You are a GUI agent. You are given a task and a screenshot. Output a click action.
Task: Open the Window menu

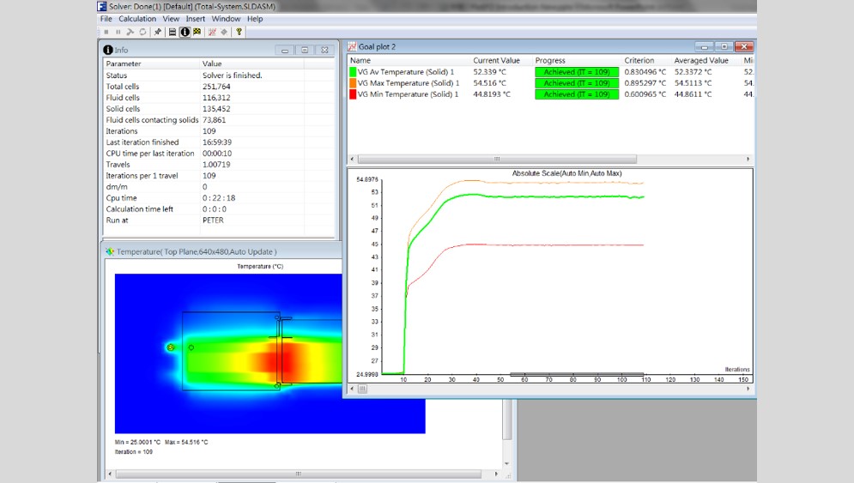pos(226,19)
